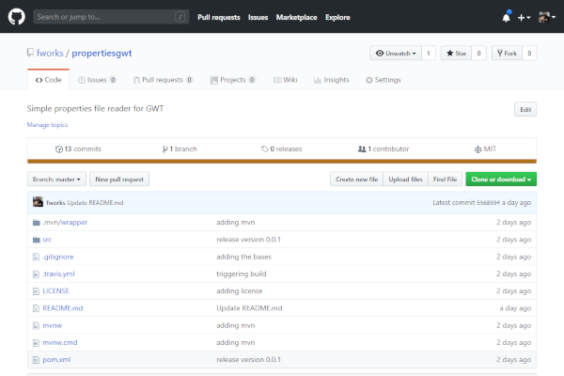Click the GitHub octocat logo

(16, 17)
